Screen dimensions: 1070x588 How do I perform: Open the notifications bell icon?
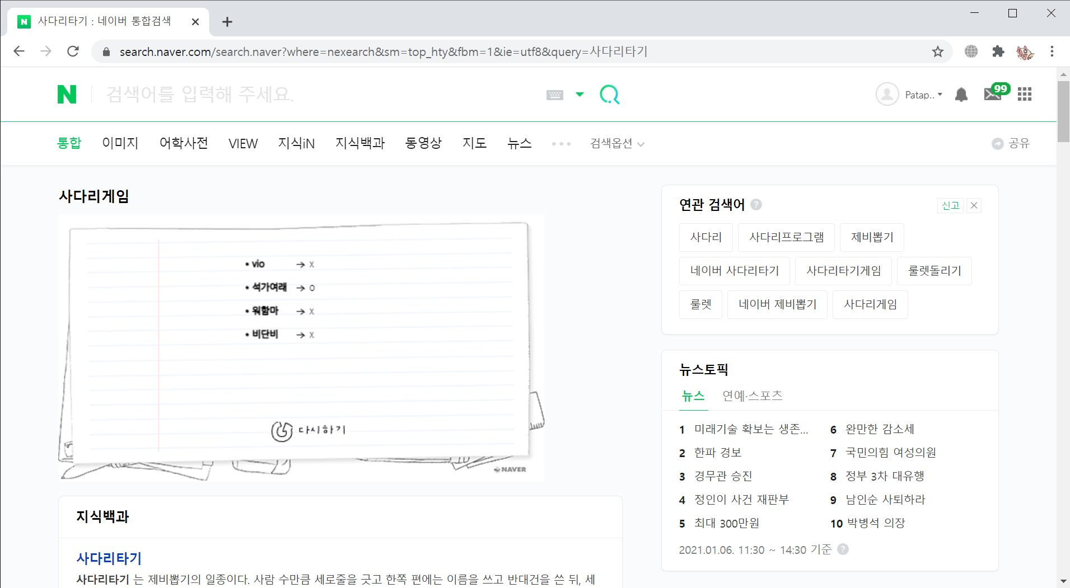click(961, 95)
